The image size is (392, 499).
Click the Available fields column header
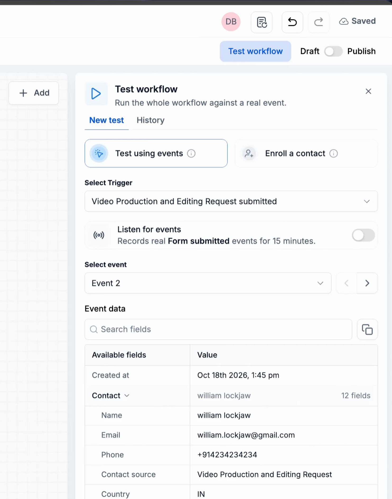(119, 355)
